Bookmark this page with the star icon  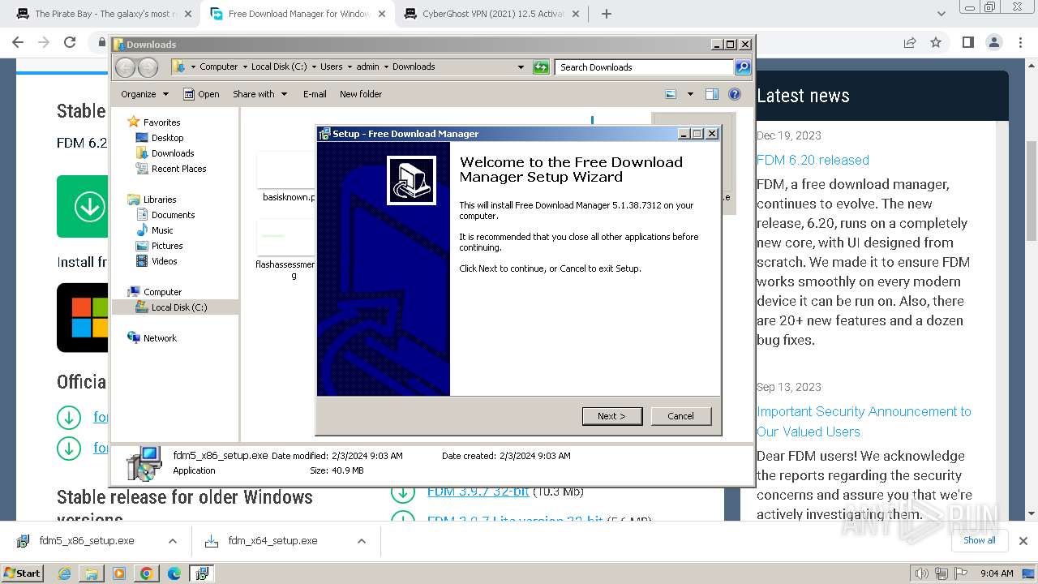[936, 42]
